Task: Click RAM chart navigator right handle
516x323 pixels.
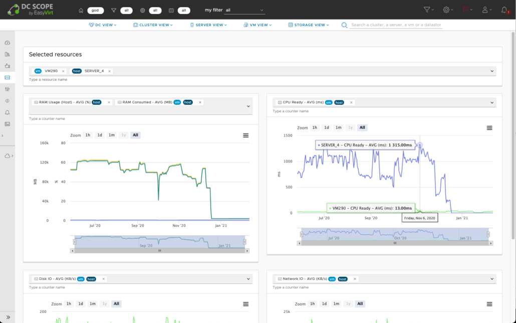Action: click(244, 242)
